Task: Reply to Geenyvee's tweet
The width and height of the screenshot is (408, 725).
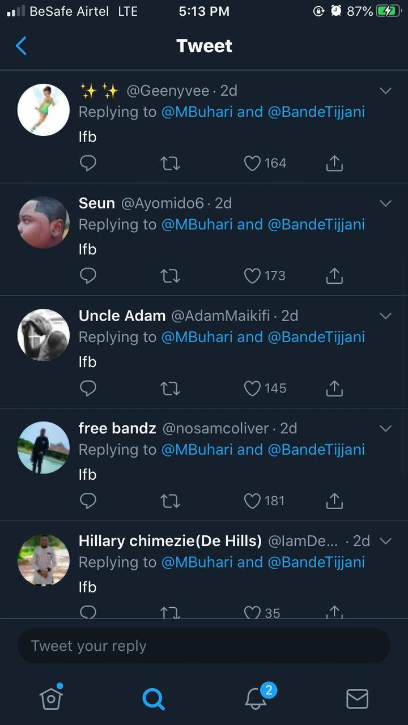Action: point(88,164)
